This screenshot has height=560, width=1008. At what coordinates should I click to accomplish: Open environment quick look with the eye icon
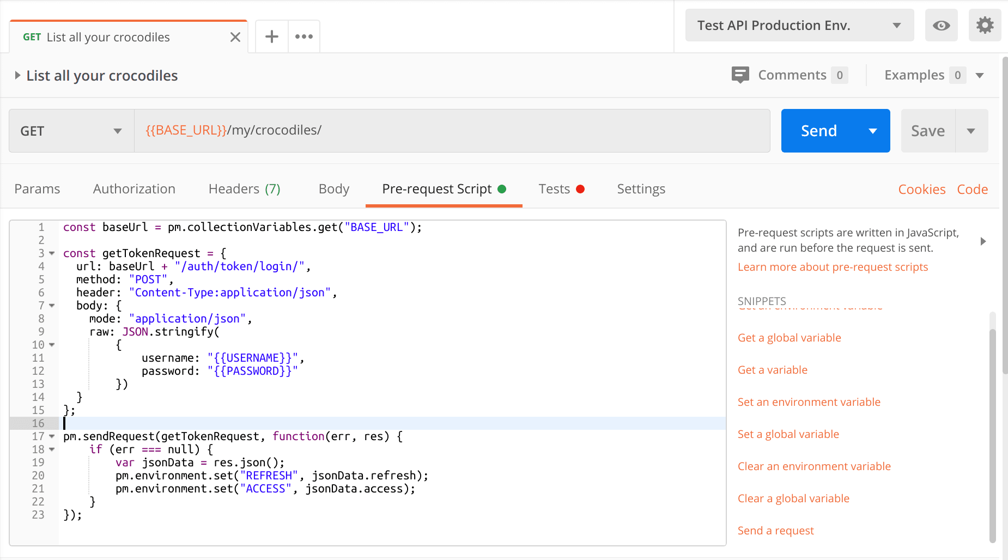tap(941, 25)
